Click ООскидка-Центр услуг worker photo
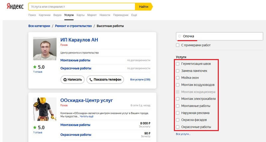 pos(45,109)
